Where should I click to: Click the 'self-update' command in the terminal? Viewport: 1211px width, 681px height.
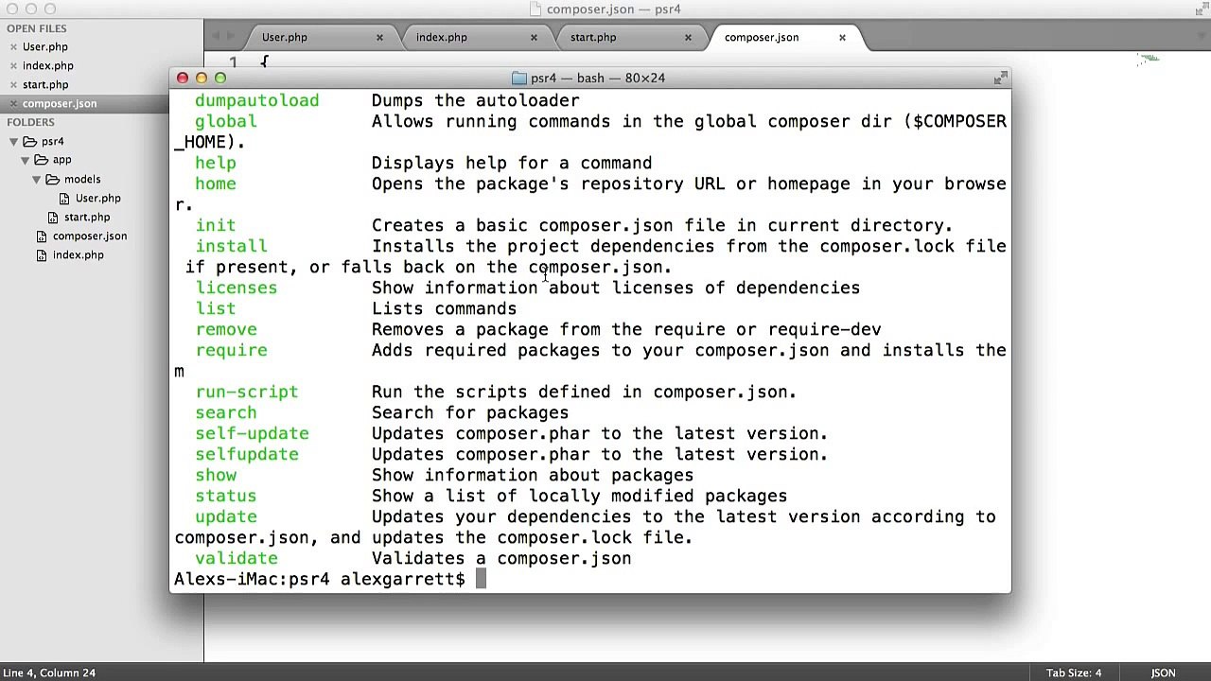coord(252,433)
